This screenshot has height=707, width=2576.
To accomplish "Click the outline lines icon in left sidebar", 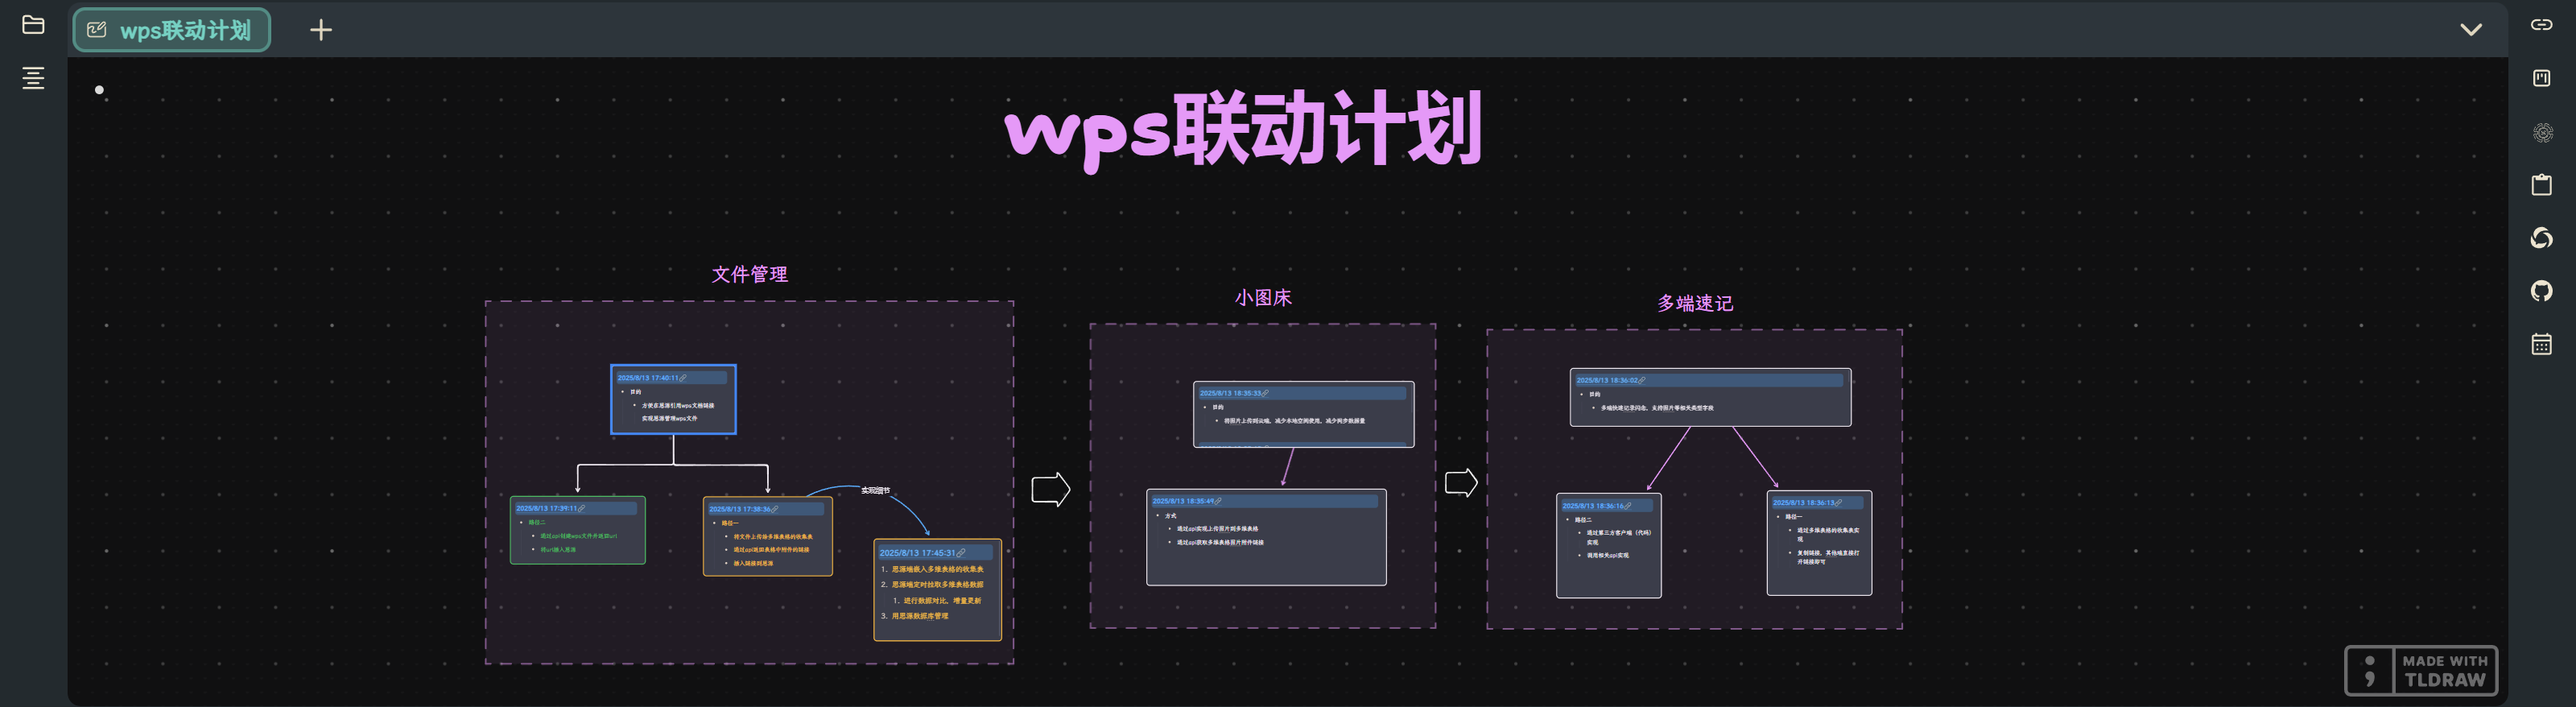I will (x=33, y=78).
